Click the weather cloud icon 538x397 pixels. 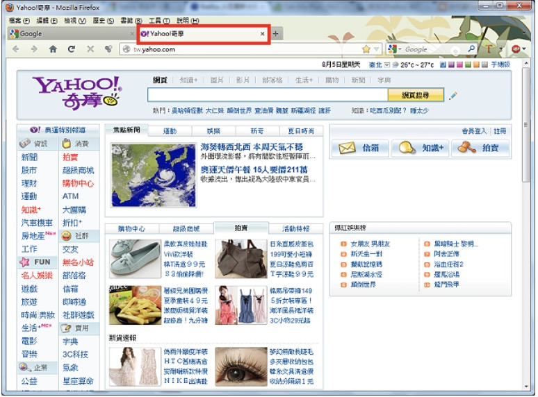396,65
